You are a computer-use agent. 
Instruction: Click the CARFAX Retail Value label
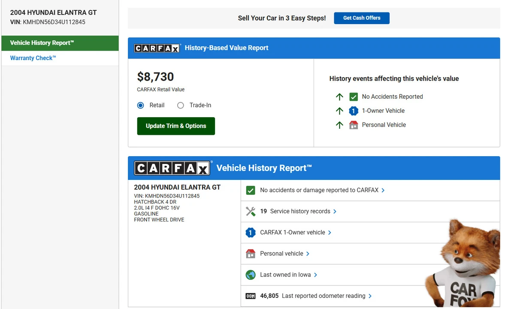click(161, 90)
